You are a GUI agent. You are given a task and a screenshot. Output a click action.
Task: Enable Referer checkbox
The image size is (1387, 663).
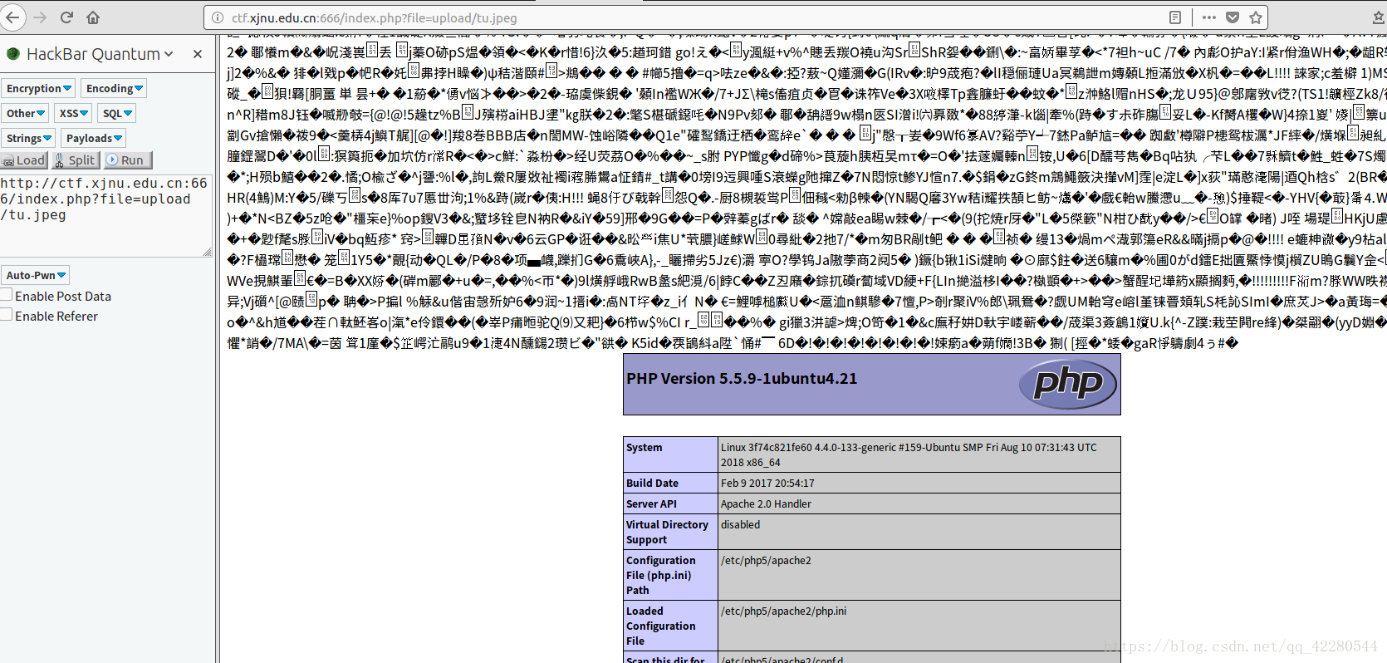[7, 315]
